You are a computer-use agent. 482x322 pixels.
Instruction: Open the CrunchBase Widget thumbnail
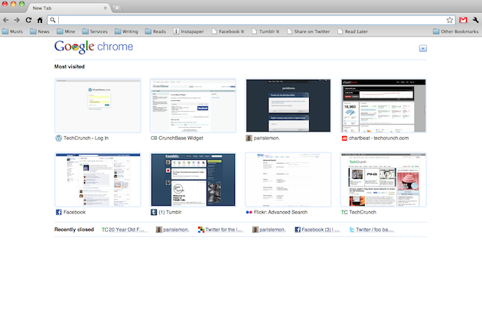[x=193, y=106]
